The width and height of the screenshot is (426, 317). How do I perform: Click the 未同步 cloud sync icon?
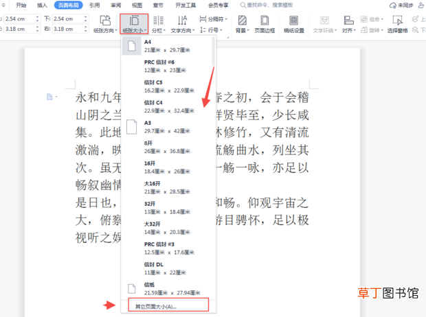coord(392,5)
